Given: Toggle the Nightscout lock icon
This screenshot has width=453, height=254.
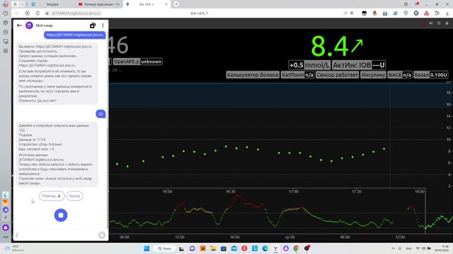Looking at the screenshot, I should click(447, 23).
